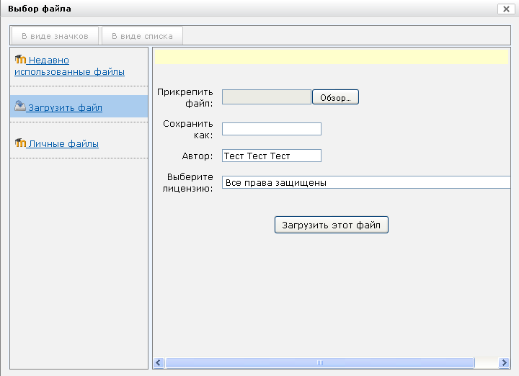Click the Moodle icon beside Личные файлы
This screenshot has height=376, width=519.
(x=20, y=143)
